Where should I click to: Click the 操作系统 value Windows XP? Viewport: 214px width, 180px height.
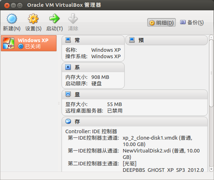pyautogui.click(x=106, y=56)
